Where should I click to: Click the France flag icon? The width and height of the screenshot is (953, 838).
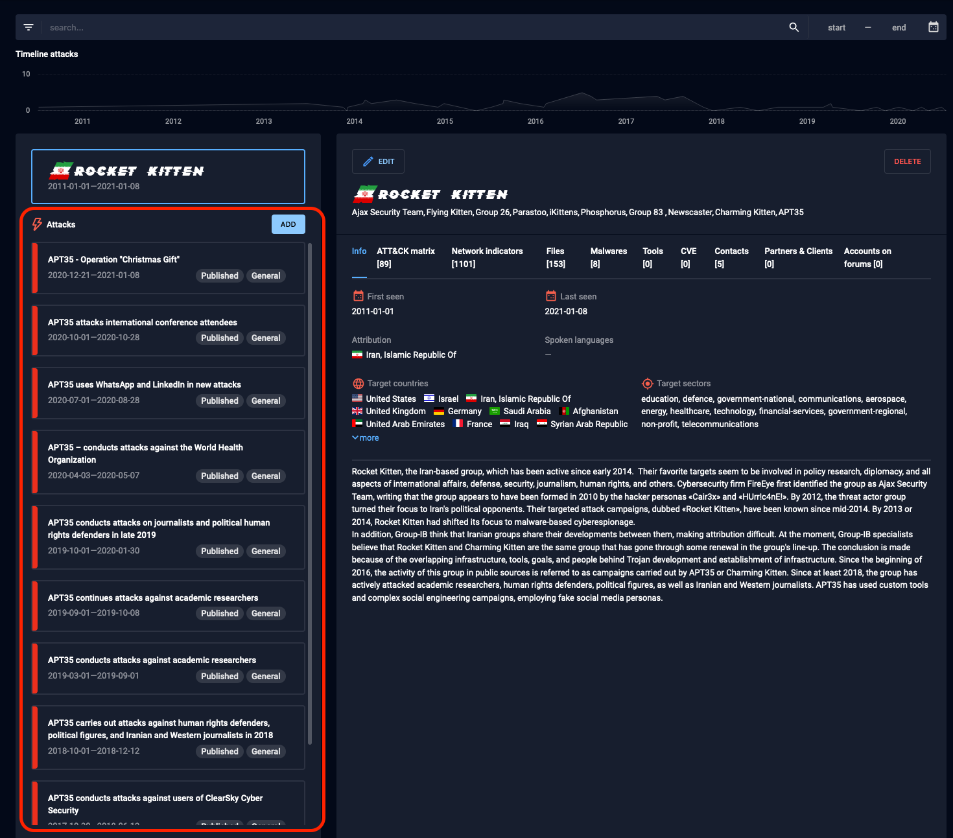click(x=458, y=424)
